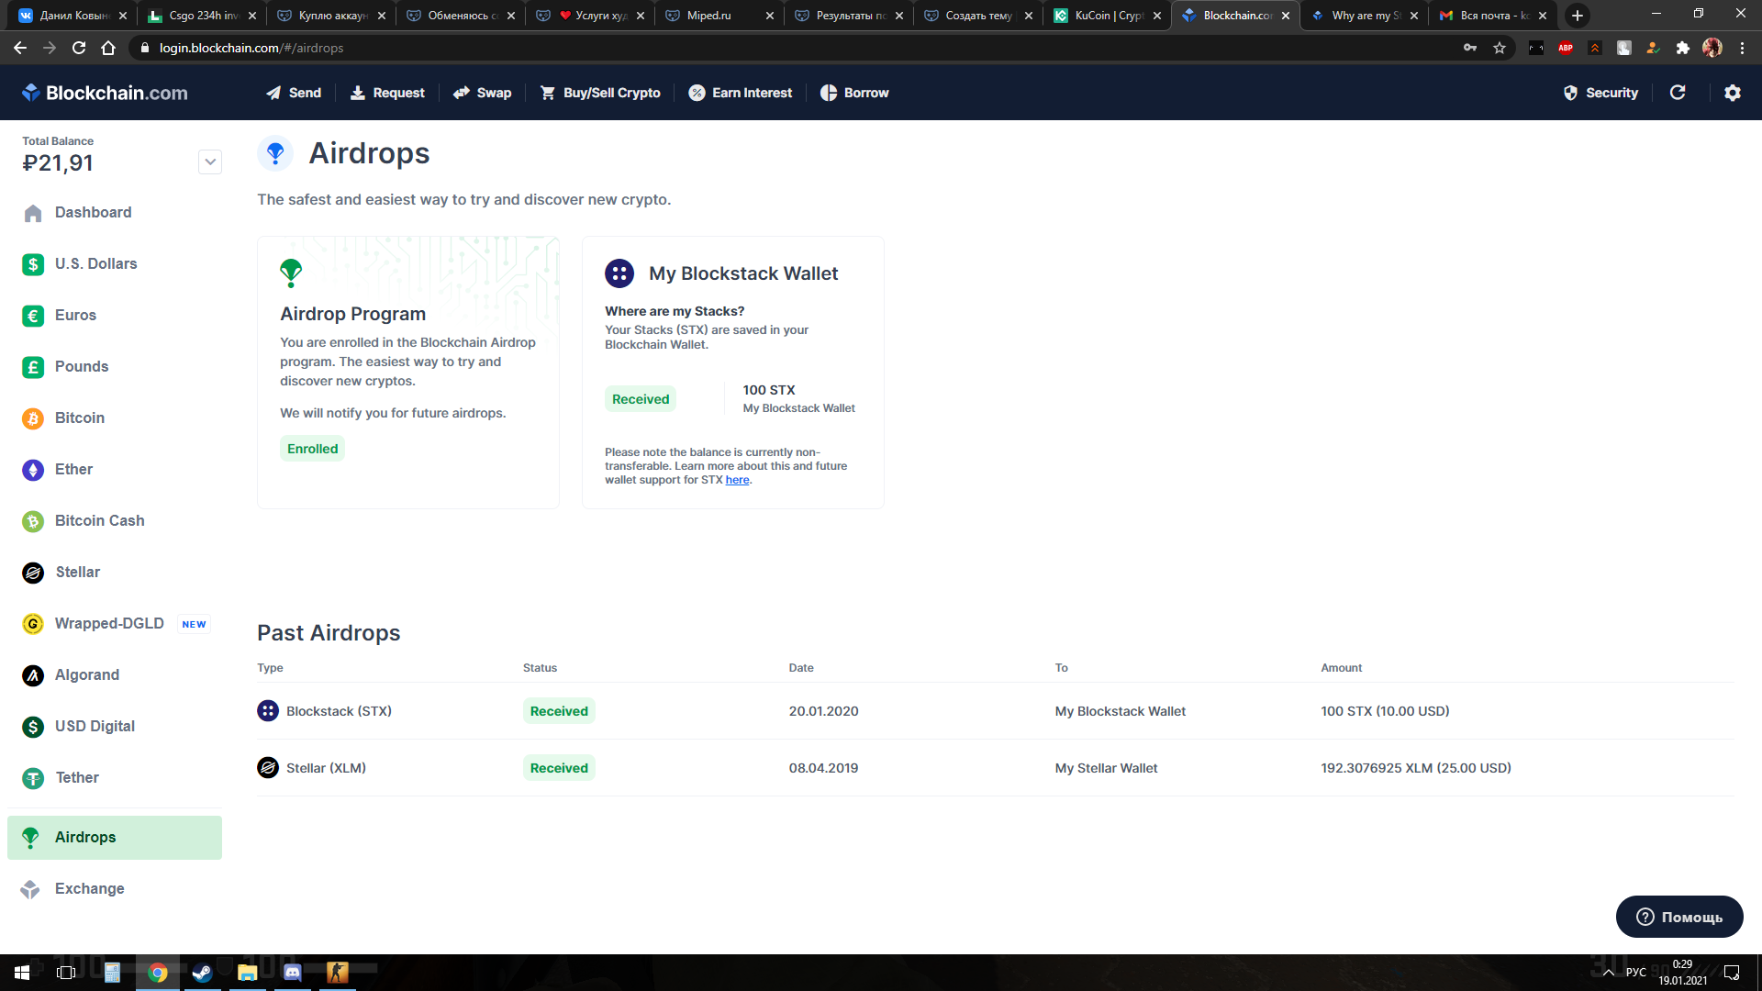Screen dimensions: 1762x991
Task: Open the Airdrops sidebar item
Action: pos(115,838)
